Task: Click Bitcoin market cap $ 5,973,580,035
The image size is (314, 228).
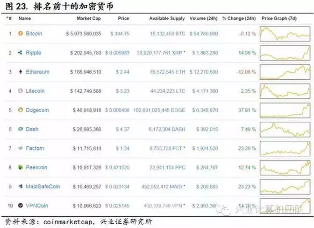Action: pos(84,34)
